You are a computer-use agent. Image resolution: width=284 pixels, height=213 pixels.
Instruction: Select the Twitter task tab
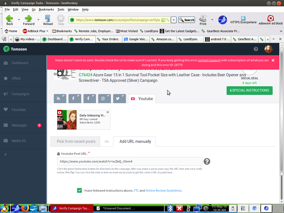pos(119,98)
